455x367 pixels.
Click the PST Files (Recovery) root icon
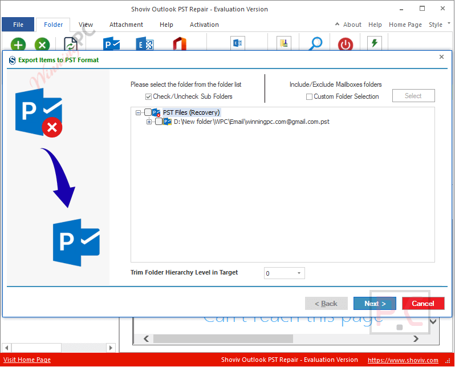(156, 112)
